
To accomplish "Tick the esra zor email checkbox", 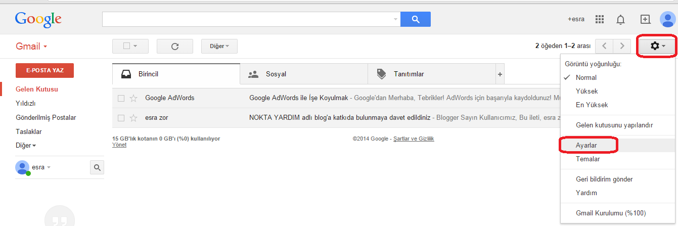I will (121, 118).
